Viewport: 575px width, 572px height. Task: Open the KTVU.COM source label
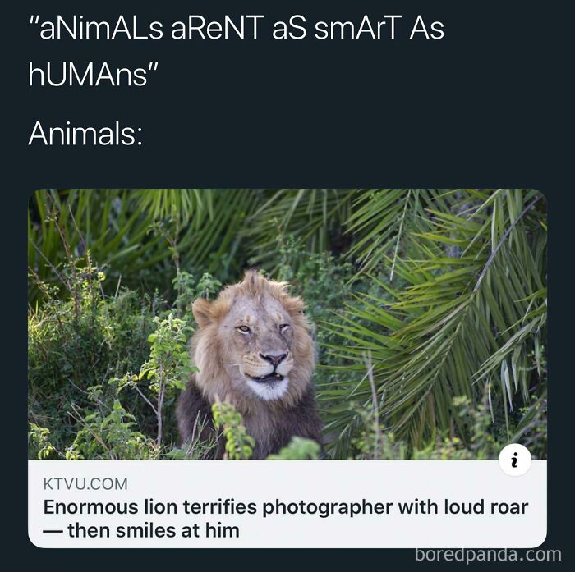tap(85, 483)
